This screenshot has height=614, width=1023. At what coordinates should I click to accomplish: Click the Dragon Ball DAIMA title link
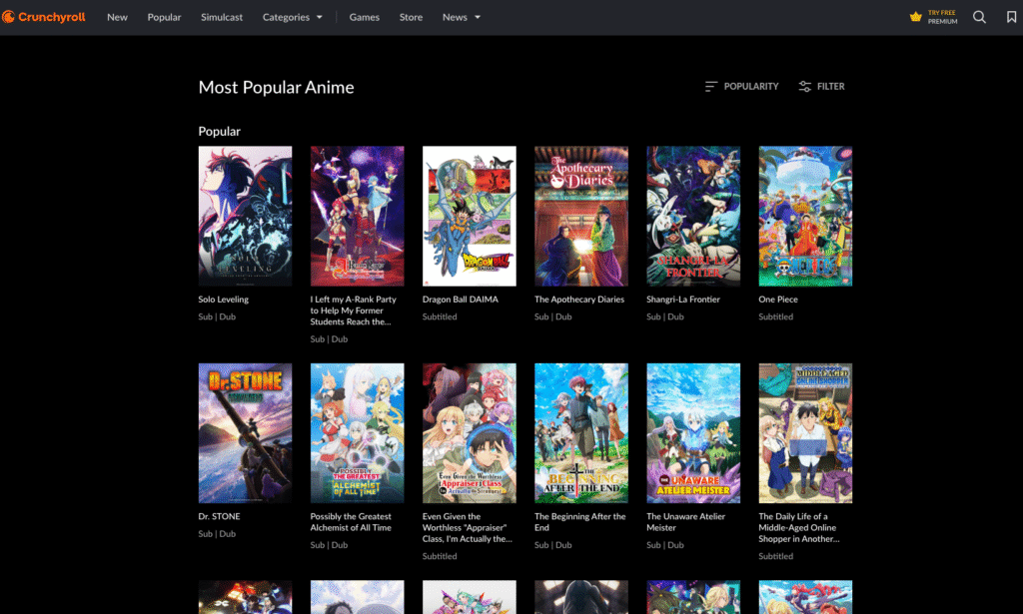[460, 300]
